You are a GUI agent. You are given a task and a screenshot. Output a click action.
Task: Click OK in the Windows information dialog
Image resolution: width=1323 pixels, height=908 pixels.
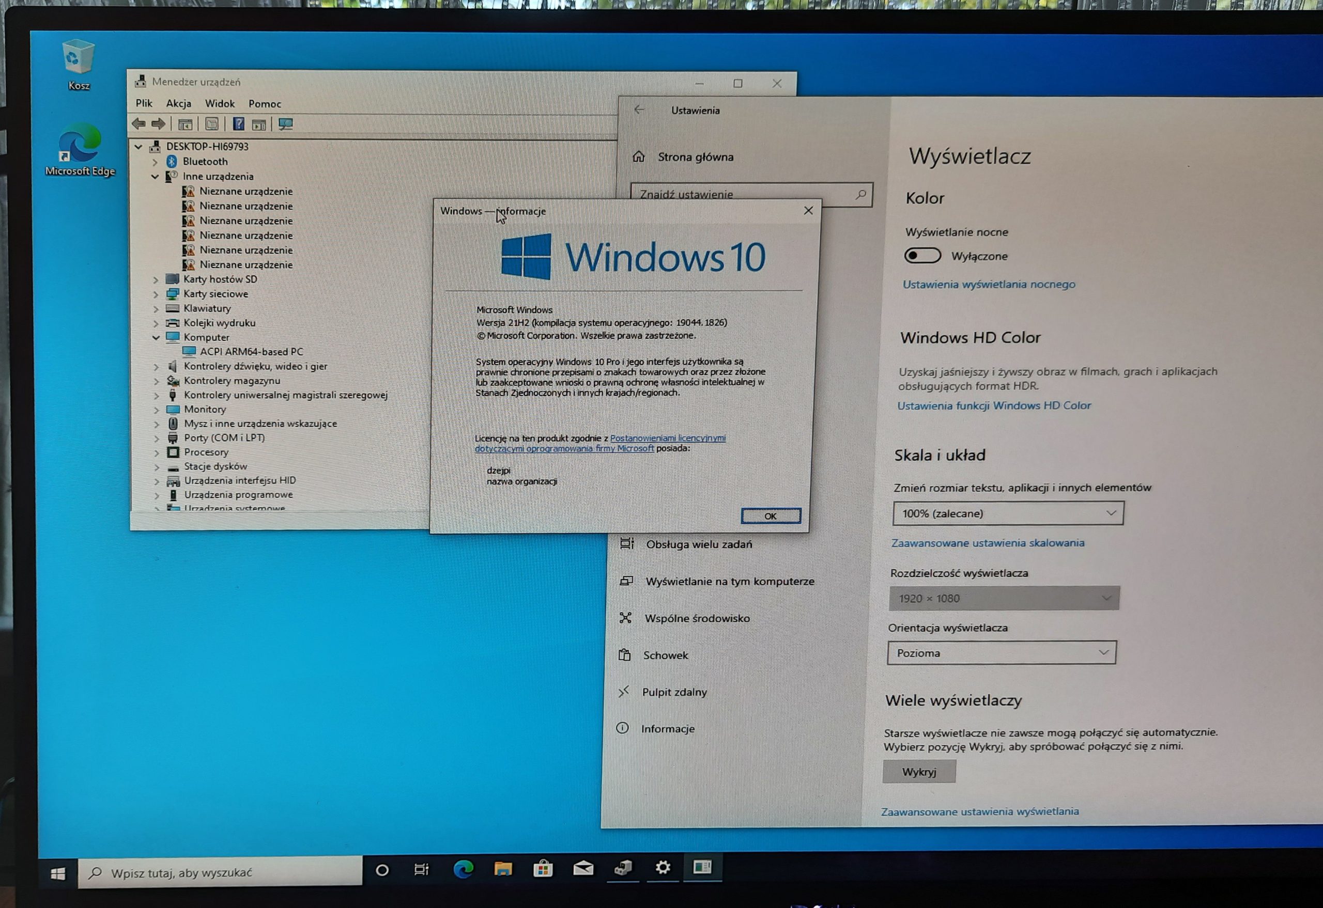(x=771, y=516)
